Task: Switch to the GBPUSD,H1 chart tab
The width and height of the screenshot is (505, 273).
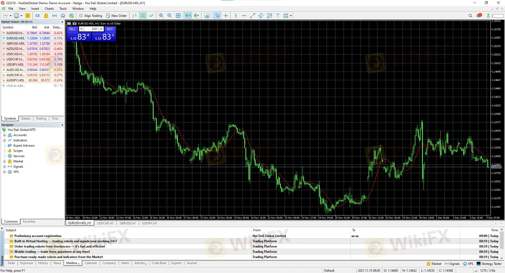Action: tap(128, 223)
